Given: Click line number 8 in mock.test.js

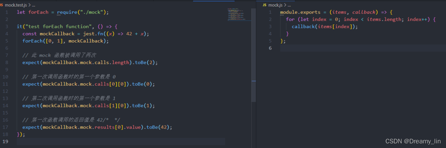Looking at the screenshot, I should (7, 62).
